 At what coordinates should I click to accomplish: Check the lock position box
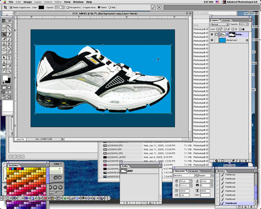coord(232,29)
